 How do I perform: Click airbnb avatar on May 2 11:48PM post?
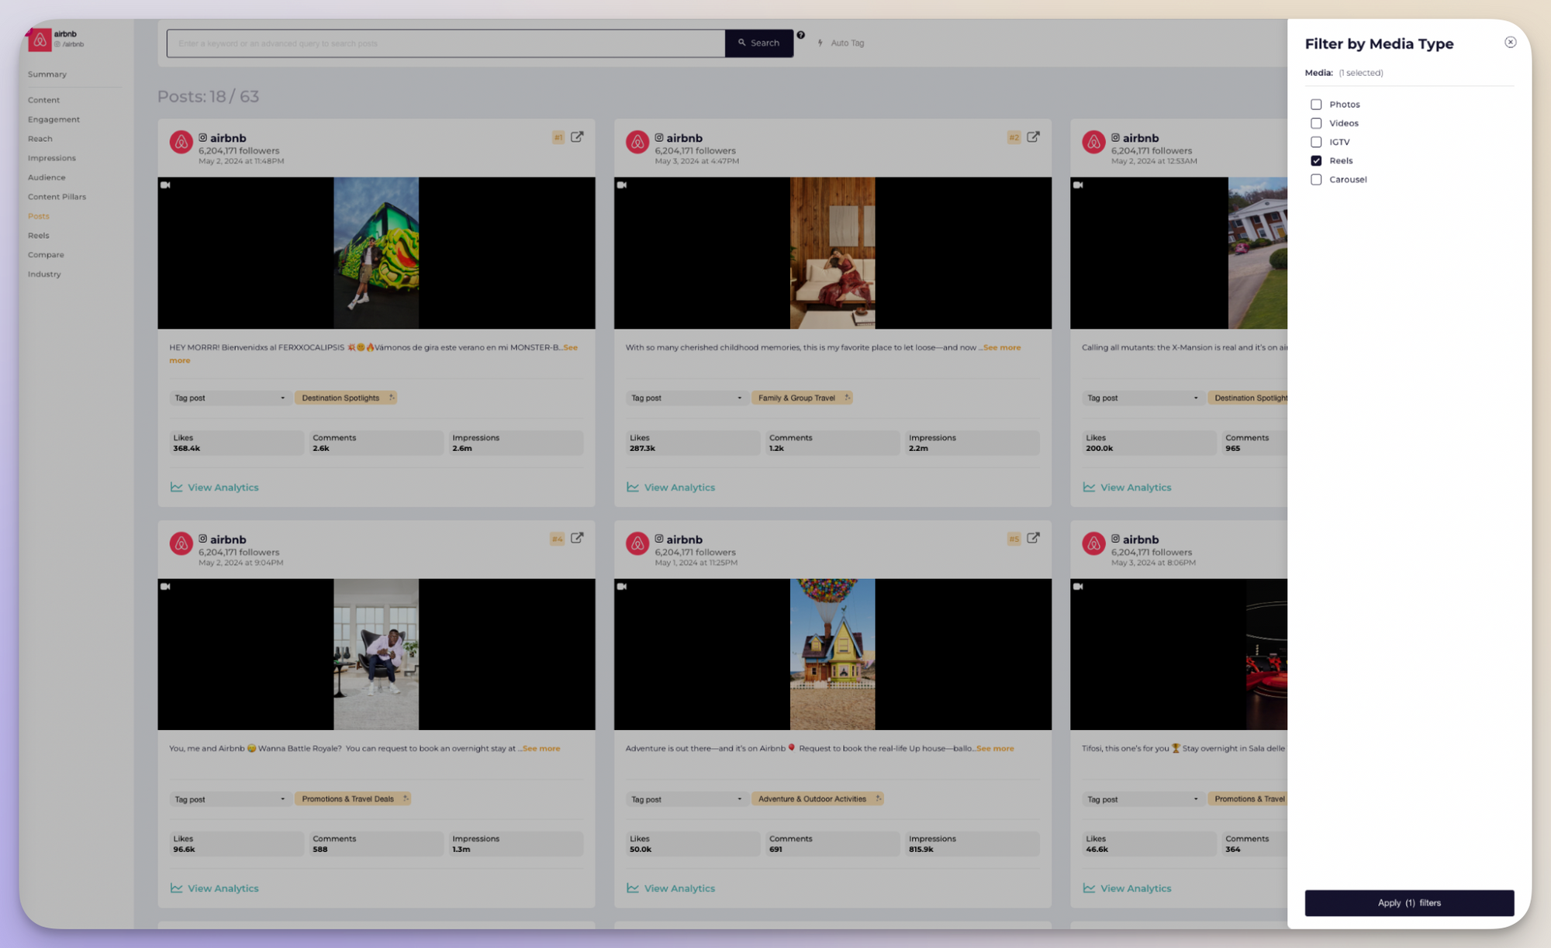point(181,142)
